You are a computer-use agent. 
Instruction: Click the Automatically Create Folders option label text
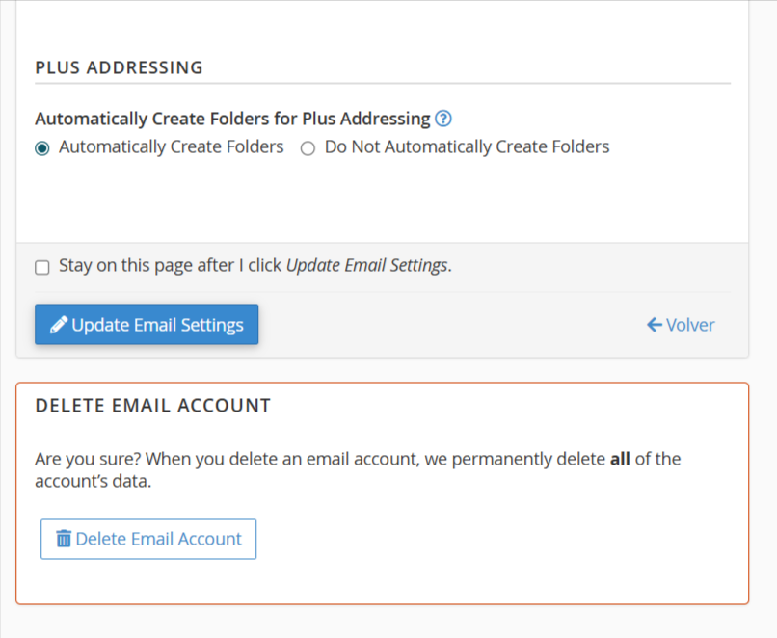(x=171, y=147)
